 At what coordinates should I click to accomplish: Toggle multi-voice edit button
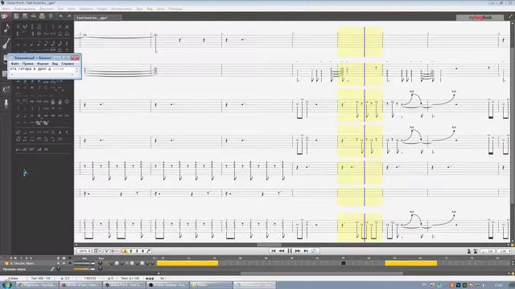(149, 251)
